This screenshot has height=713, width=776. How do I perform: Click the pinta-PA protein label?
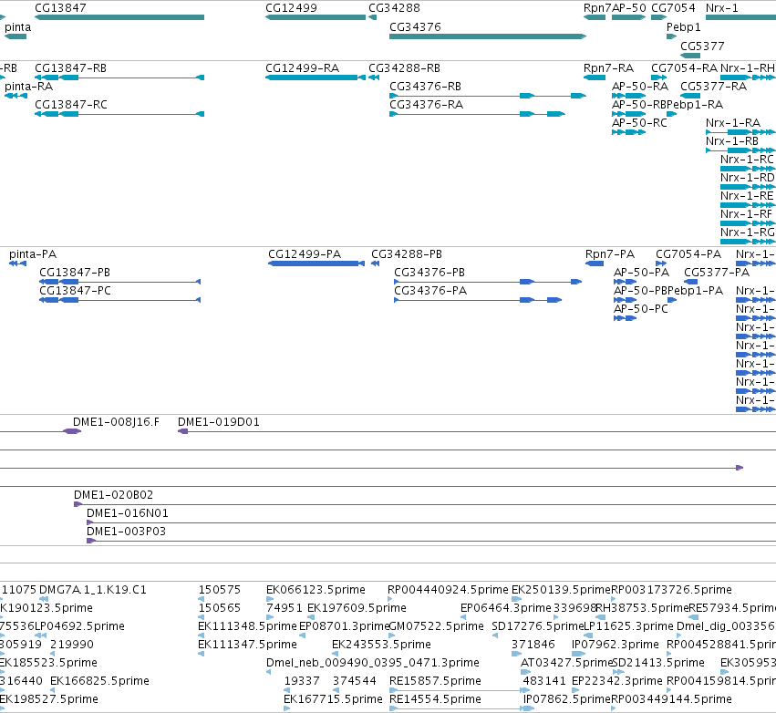[x=33, y=254]
